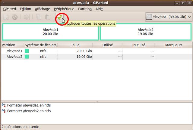Click ntfs text in /dev/sda1 row

pyautogui.click(x=43, y=51)
